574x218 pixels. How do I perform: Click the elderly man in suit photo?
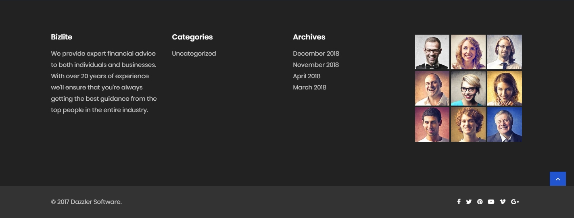point(505,125)
